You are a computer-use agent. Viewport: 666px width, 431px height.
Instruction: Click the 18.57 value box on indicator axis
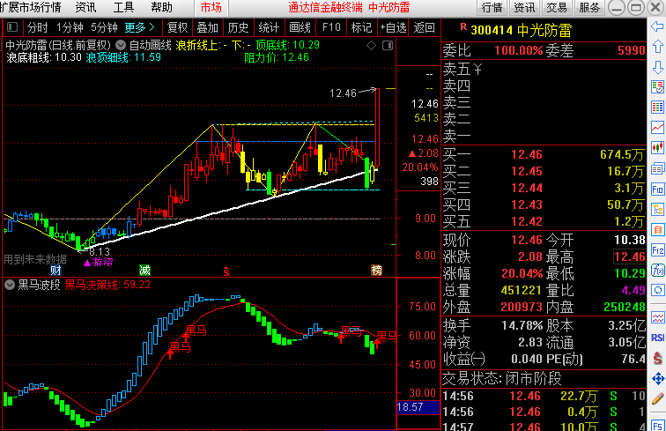tap(418, 407)
